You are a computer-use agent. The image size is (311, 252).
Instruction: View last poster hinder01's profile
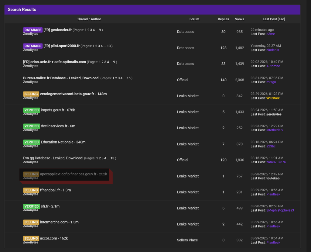tap(273, 50)
